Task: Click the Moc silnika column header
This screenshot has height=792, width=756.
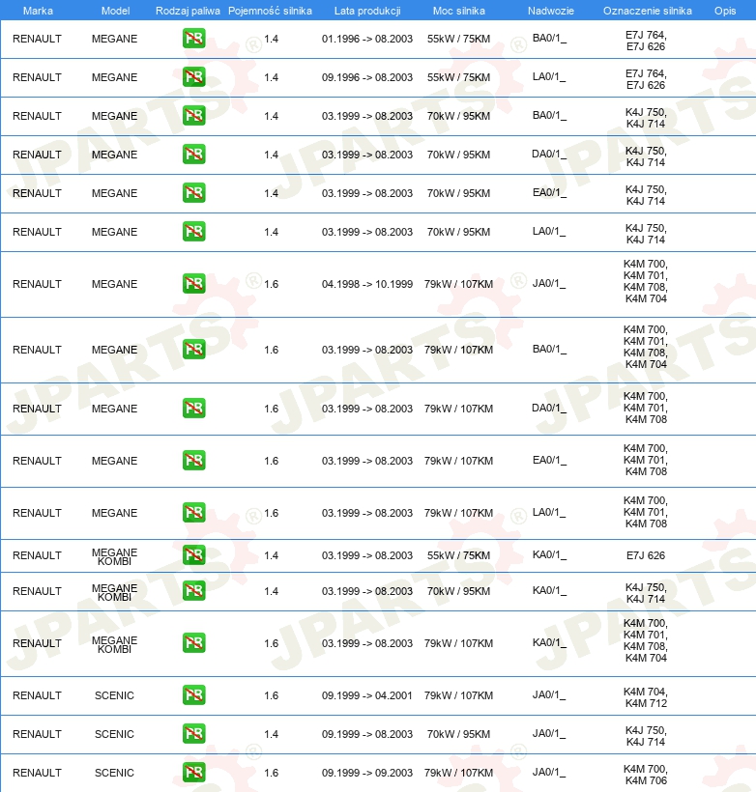Action: pos(458,11)
